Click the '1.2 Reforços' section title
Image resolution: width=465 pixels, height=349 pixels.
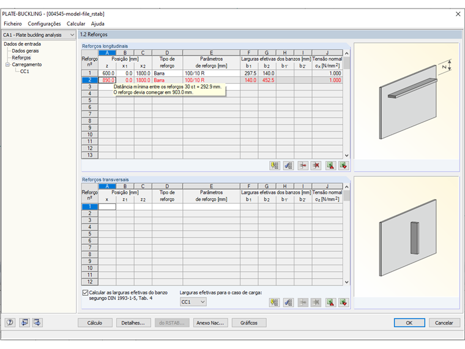(x=94, y=34)
